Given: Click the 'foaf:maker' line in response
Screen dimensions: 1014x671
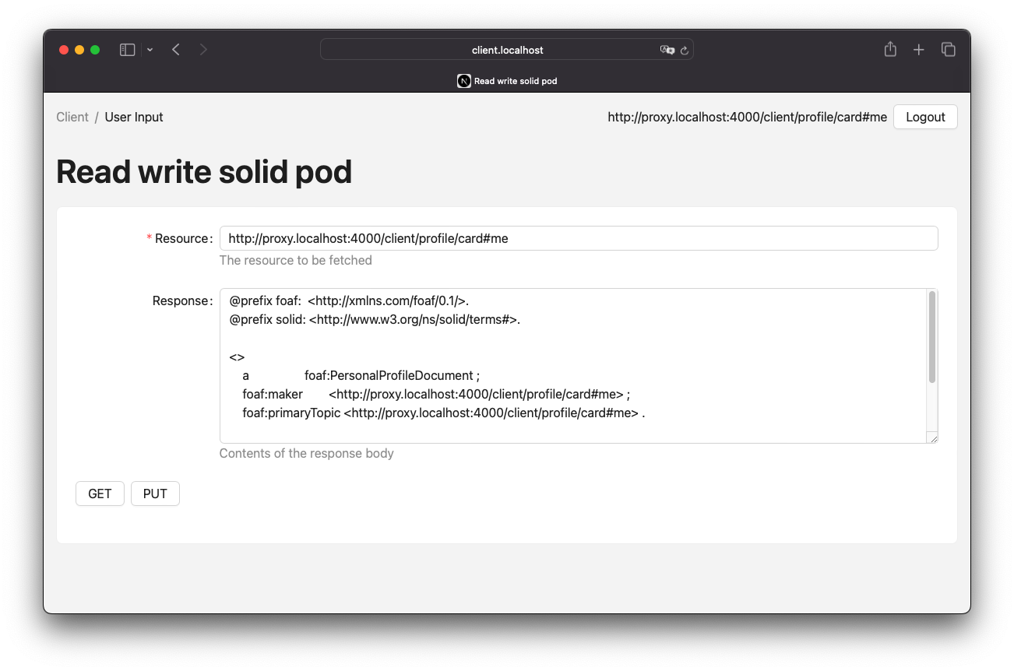Looking at the screenshot, I should tap(436, 394).
